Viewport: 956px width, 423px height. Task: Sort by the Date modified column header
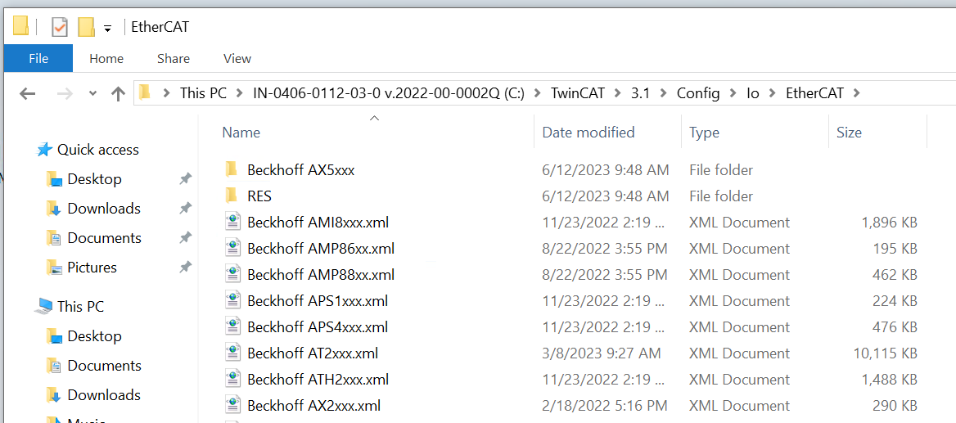588,133
